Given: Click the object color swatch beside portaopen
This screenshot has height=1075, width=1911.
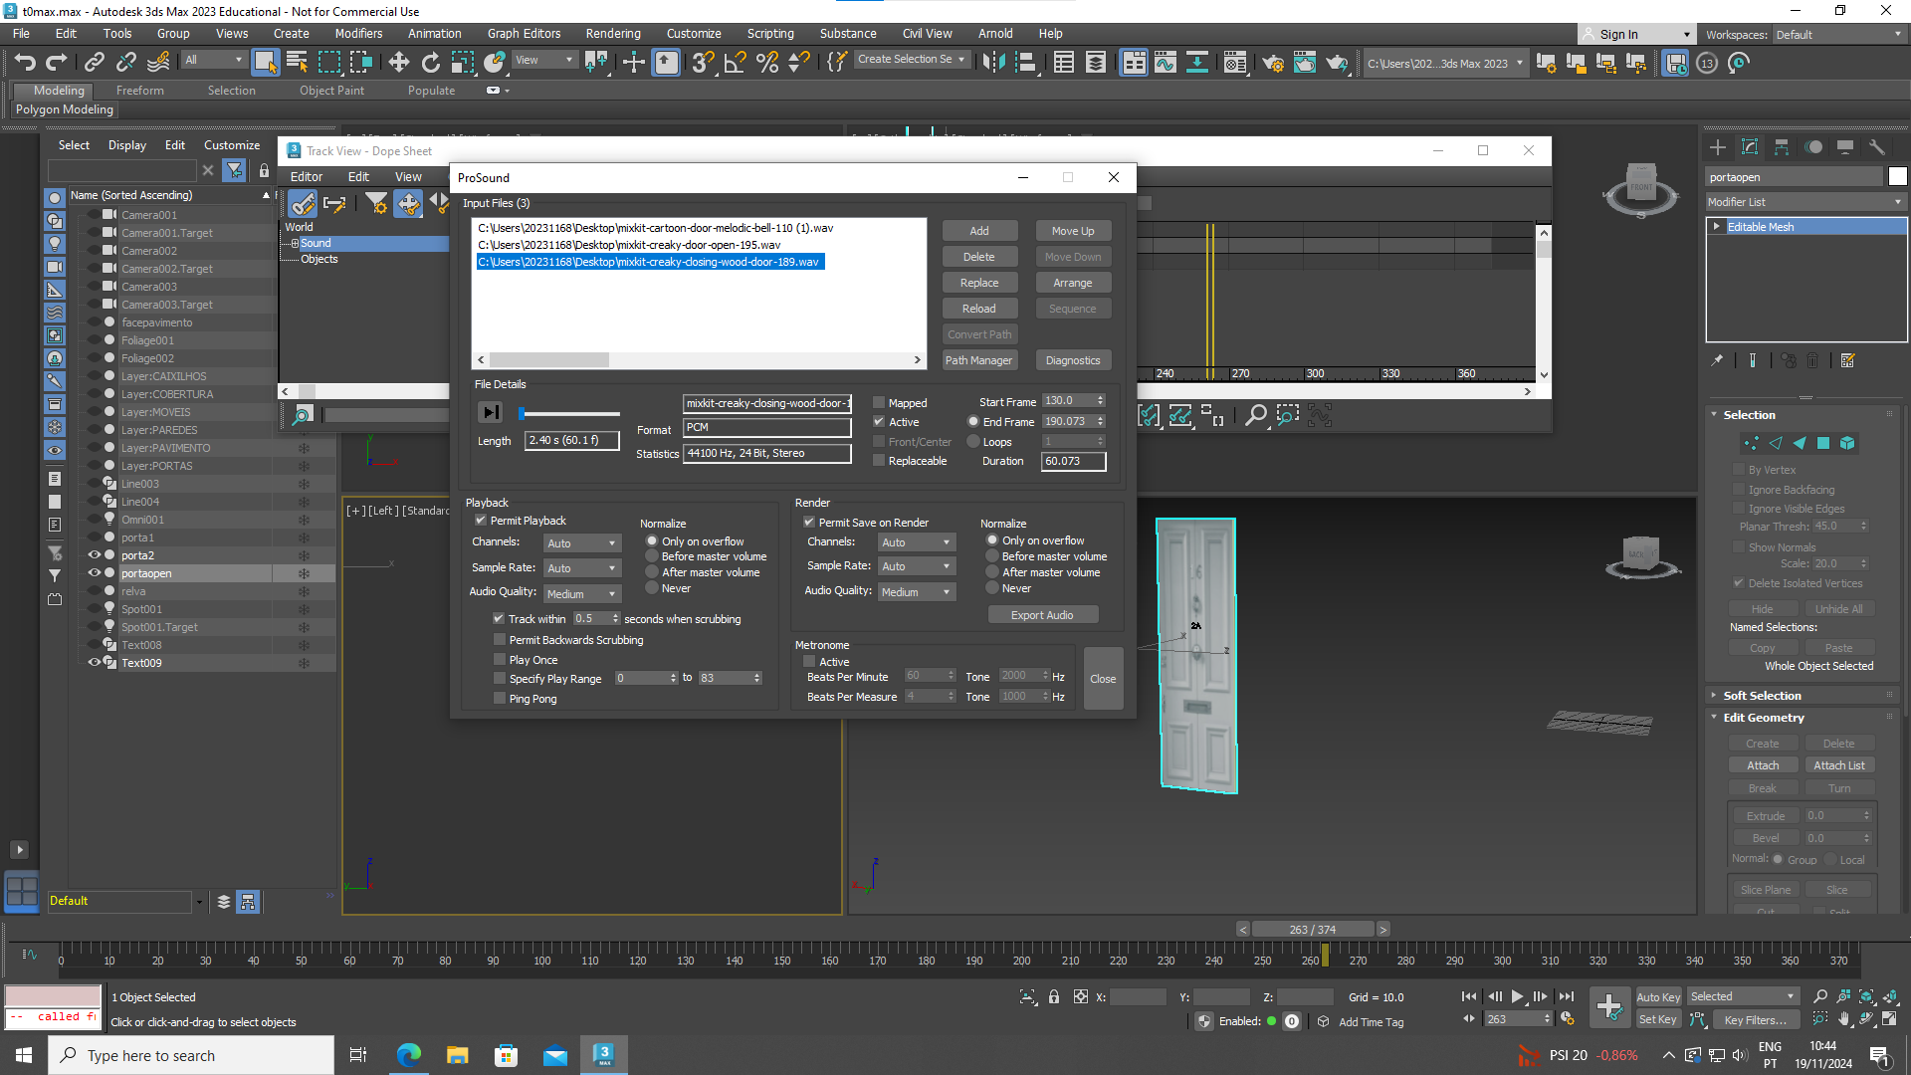Looking at the screenshot, I should pyautogui.click(x=1898, y=177).
